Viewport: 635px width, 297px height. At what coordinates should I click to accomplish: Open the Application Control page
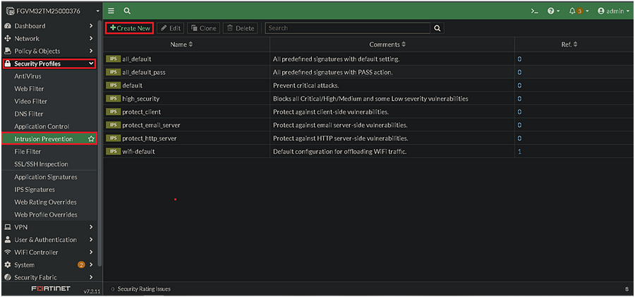(42, 126)
